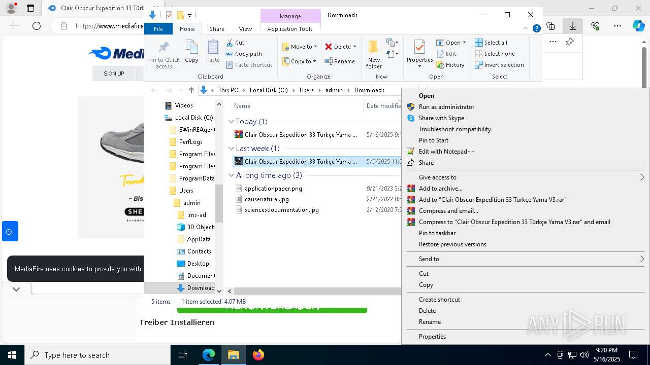Collapse the Today (1) group
The width and height of the screenshot is (650, 365).
[231, 122]
